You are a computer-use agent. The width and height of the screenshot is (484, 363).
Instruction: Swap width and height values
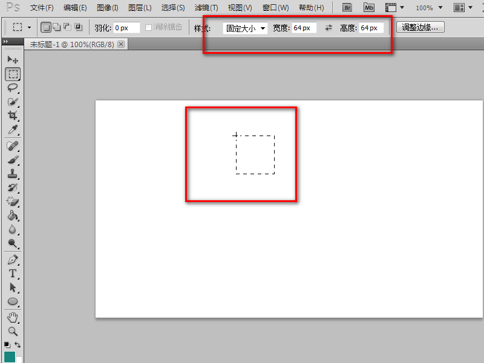click(329, 28)
